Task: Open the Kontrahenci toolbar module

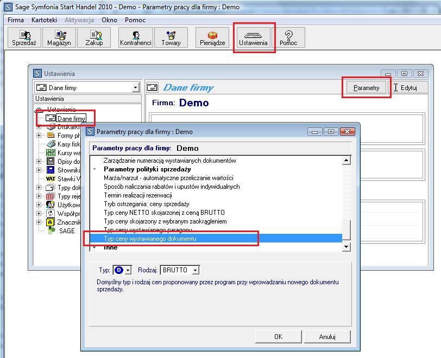Action: pos(136,37)
